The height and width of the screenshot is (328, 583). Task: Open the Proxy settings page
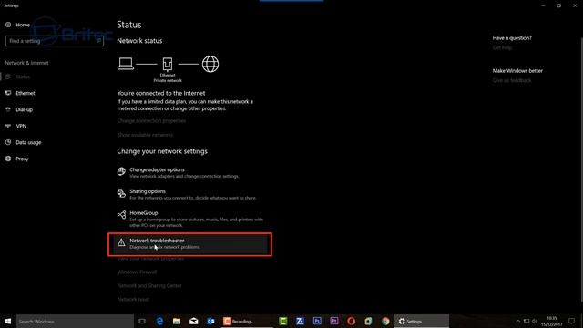22,159
